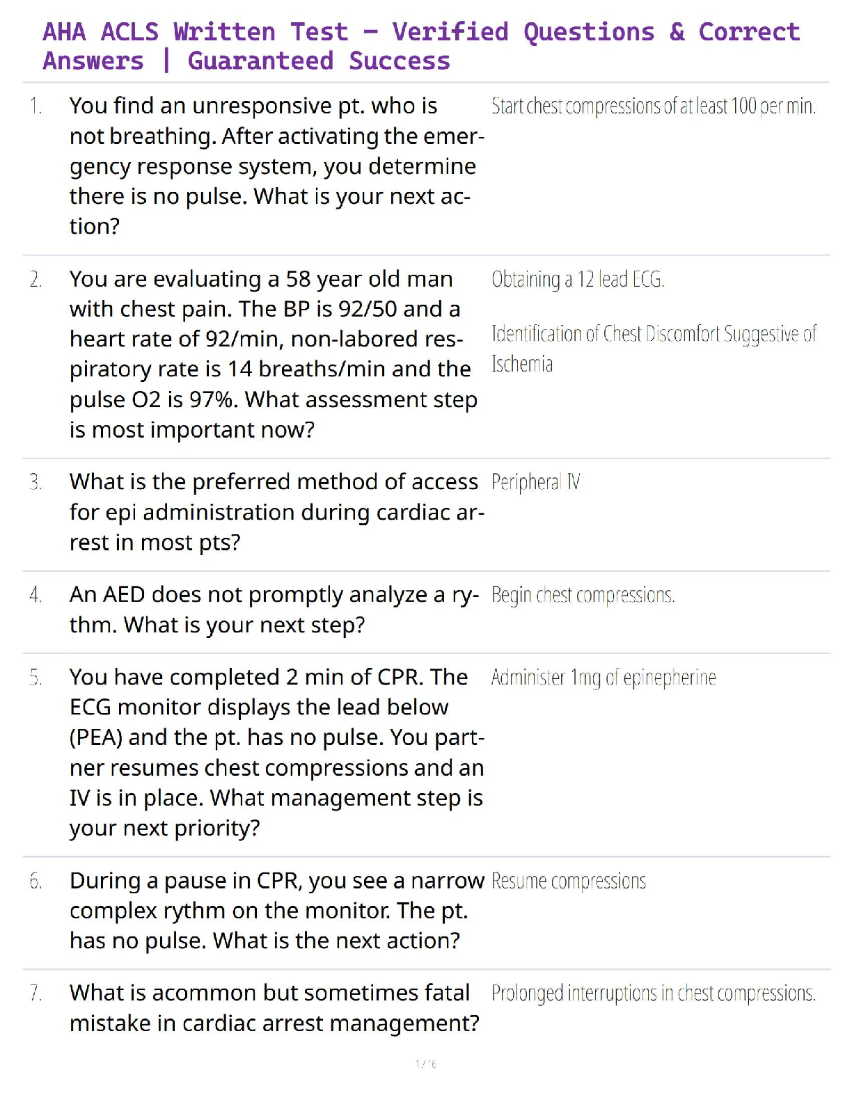Click question number 3 label
852x1102 pixels.
coord(36,482)
